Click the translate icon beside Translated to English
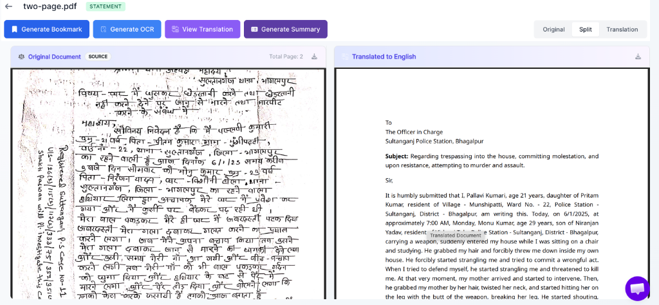The height and width of the screenshot is (305, 659). click(x=346, y=57)
